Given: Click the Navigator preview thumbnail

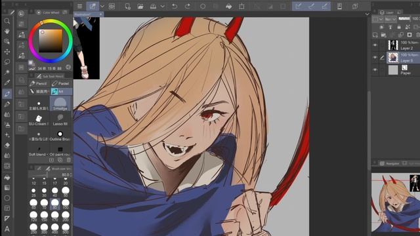Looking at the screenshot, I should [x=396, y=203].
